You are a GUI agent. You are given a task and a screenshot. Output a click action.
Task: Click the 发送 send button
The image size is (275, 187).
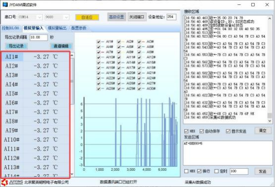[263, 171]
